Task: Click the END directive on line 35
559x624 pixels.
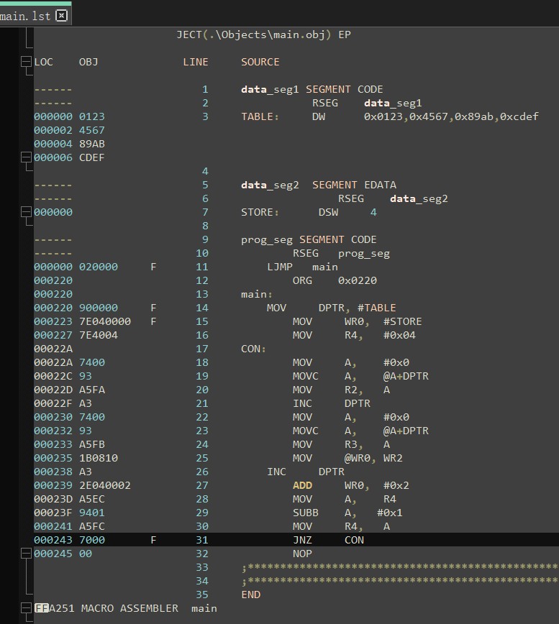Action: pos(251,595)
